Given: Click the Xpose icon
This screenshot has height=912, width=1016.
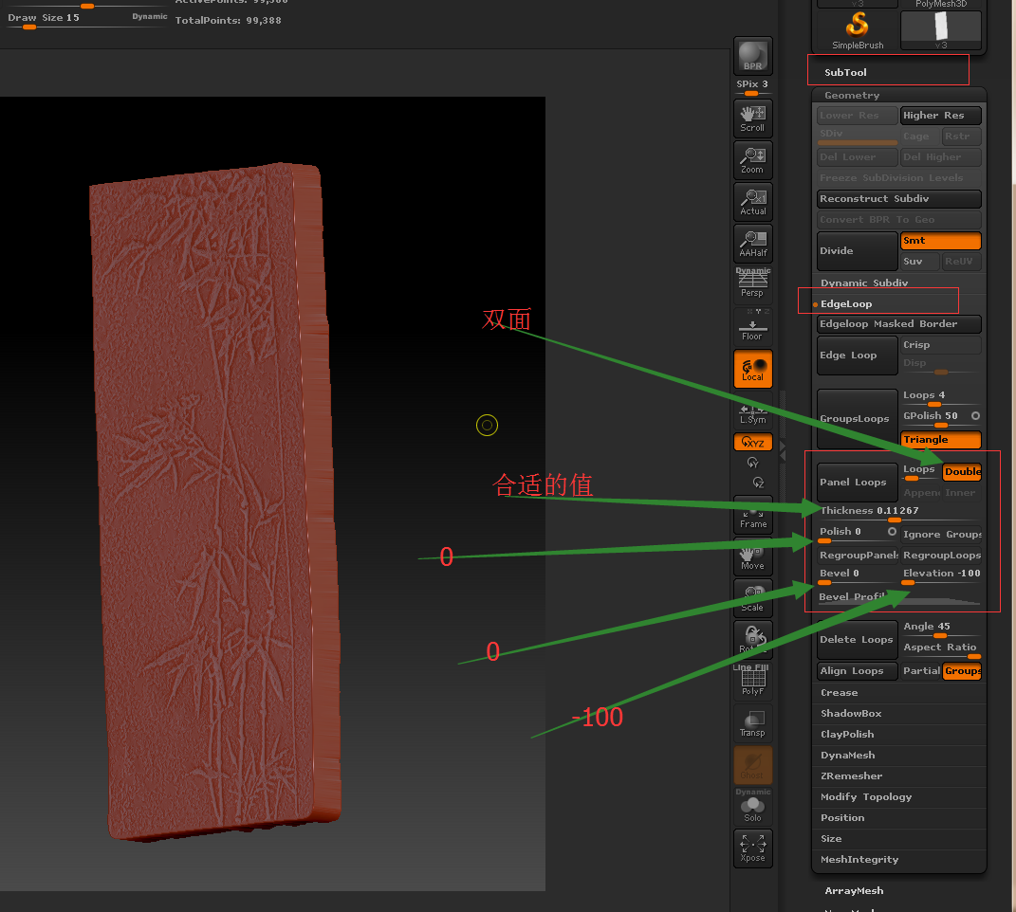Looking at the screenshot, I should (x=752, y=848).
